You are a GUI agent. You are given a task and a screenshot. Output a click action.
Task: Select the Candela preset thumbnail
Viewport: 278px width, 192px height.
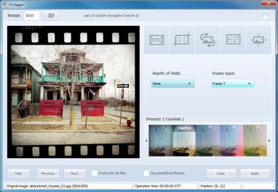click(x=184, y=141)
